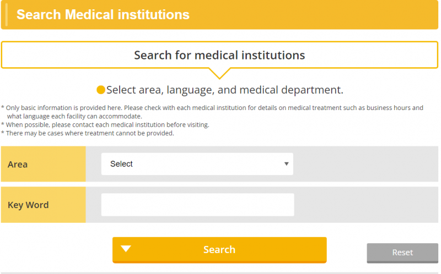This screenshot has width=441, height=274.
Task: Focus the Key Word input field
Action: 197,205
